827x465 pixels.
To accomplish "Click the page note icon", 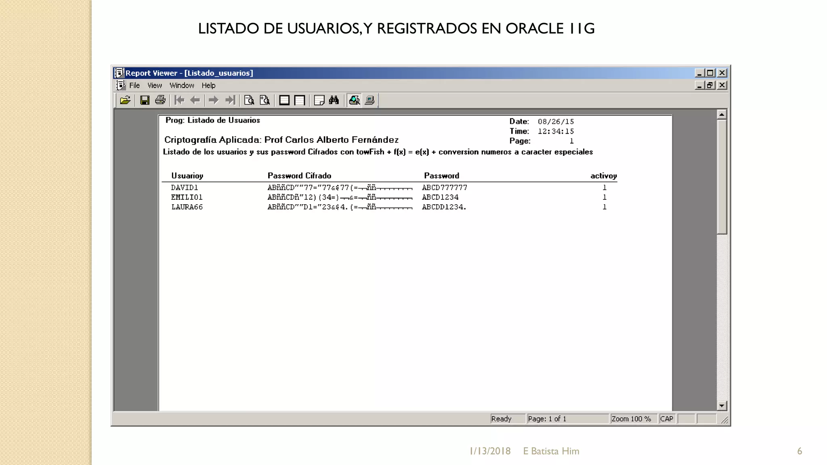I will click(319, 100).
